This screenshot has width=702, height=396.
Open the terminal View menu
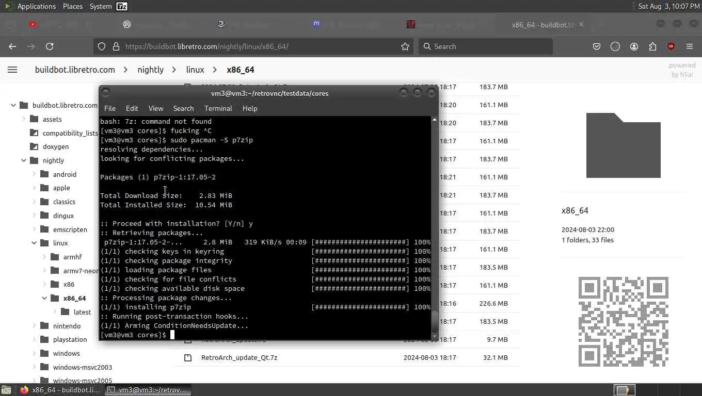[x=156, y=108]
